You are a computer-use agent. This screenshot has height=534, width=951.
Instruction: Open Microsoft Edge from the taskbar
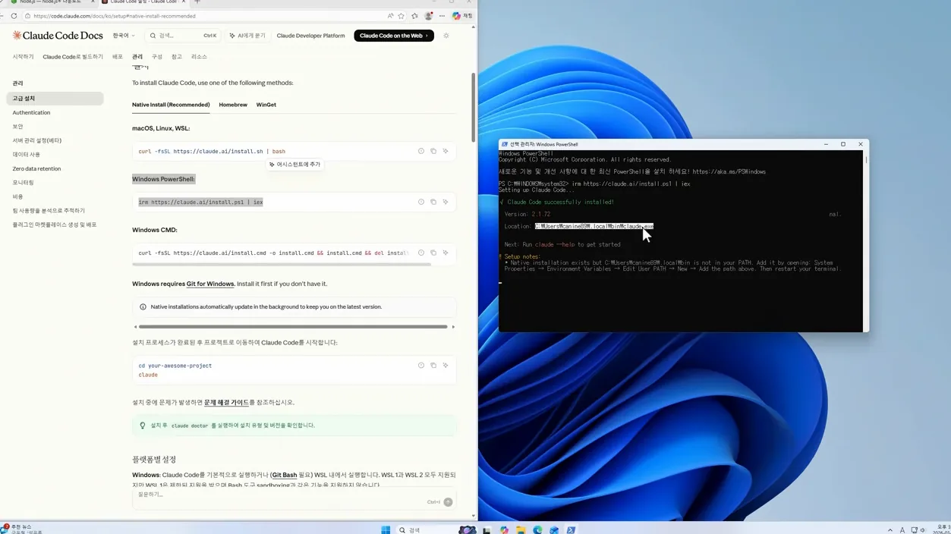coord(537,529)
